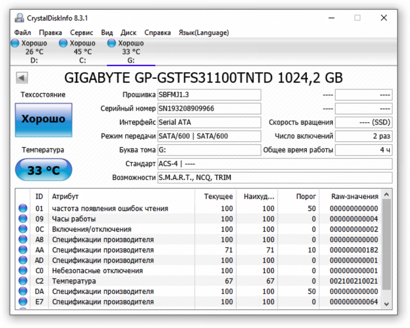Open the Правка menu

pos(50,33)
